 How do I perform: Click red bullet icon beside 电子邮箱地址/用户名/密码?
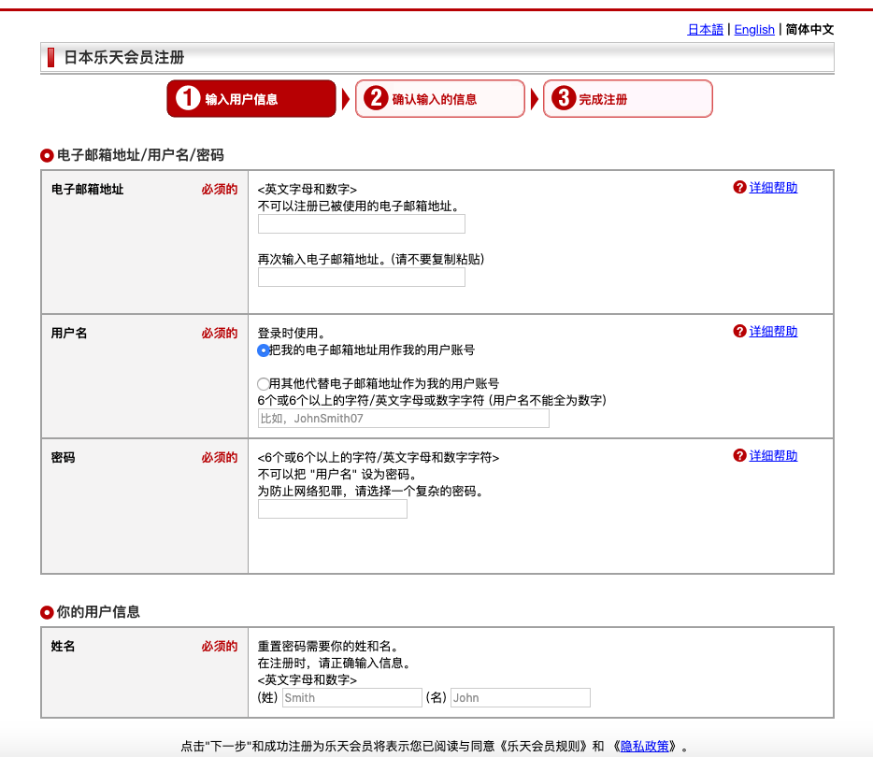(47, 156)
